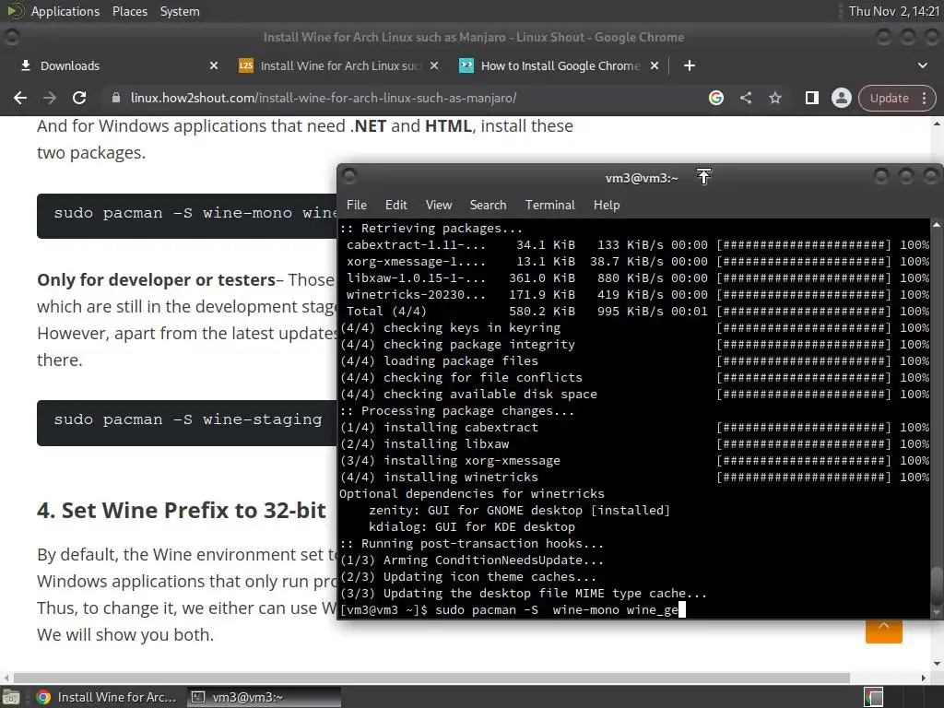Open the System menu in top panel
This screenshot has width=944, height=708.
tap(180, 11)
